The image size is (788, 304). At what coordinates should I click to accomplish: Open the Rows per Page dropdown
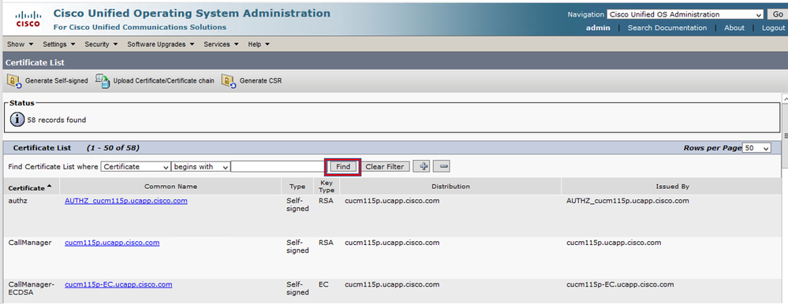(756, 148)
